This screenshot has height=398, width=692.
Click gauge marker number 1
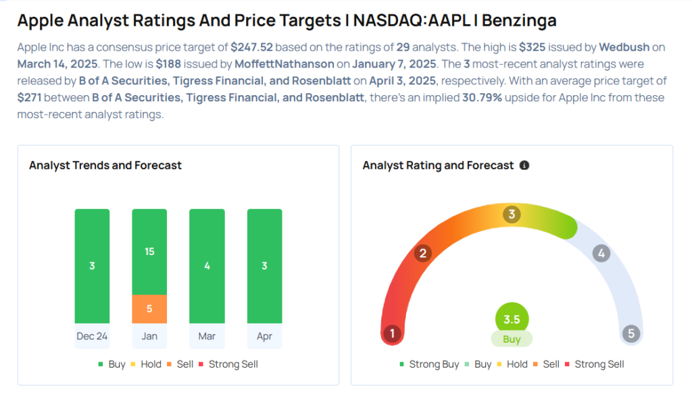(x=390, y=333)
